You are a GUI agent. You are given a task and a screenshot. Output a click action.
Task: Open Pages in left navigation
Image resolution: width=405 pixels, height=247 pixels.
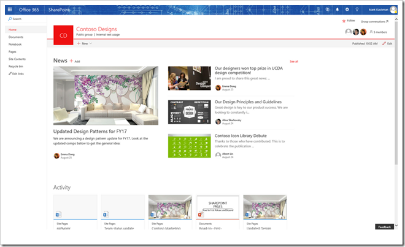12,52
